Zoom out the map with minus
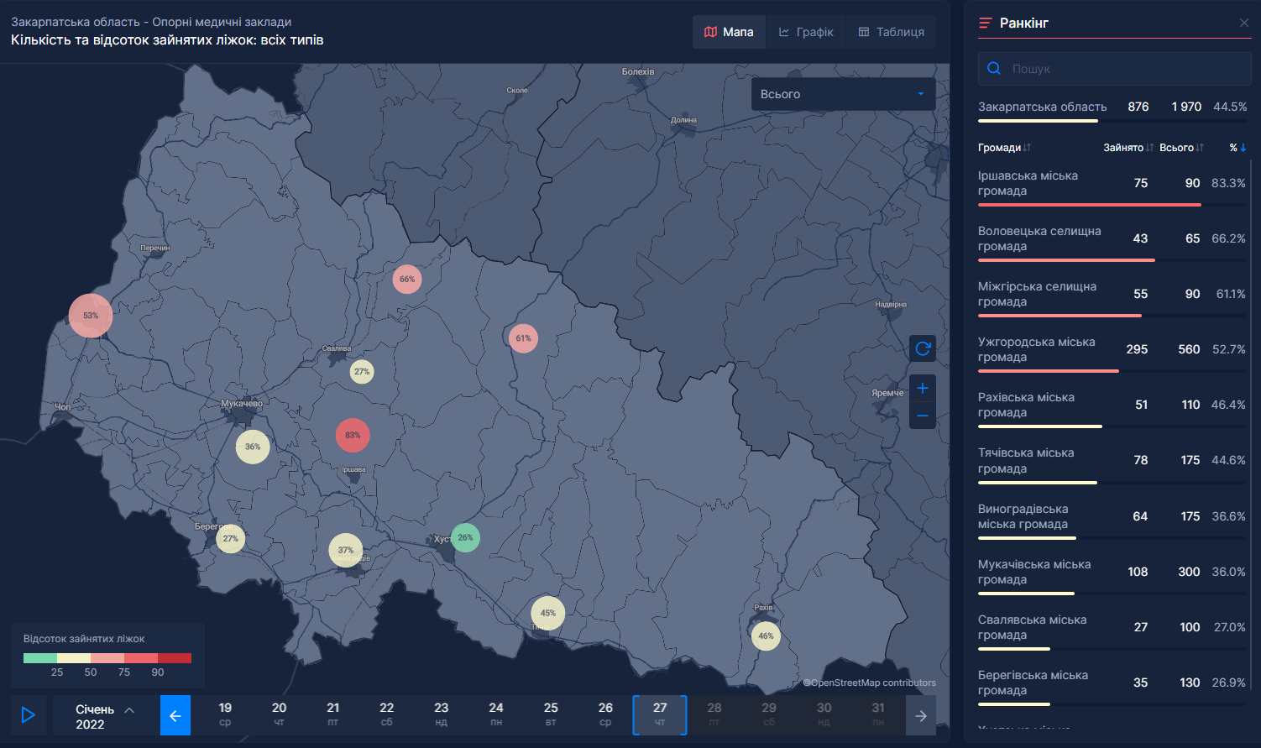Viewport: 1261px width, 748px height. 923,416
